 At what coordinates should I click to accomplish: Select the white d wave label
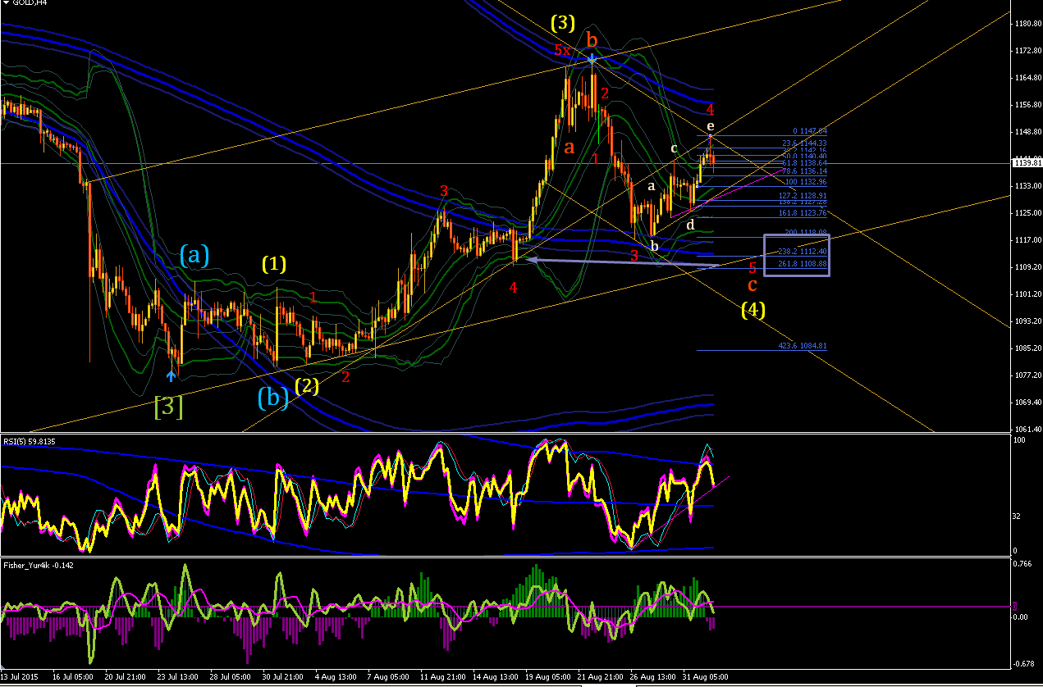click(x=690, y=224)
